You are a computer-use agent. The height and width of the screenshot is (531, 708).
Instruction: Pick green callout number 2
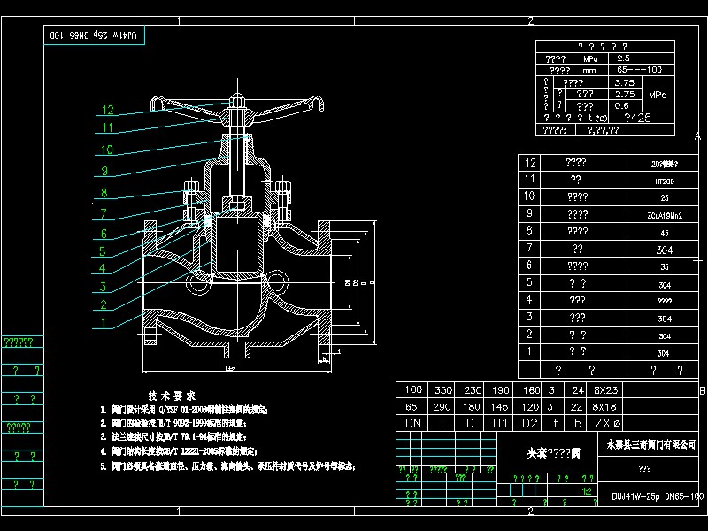104,304
